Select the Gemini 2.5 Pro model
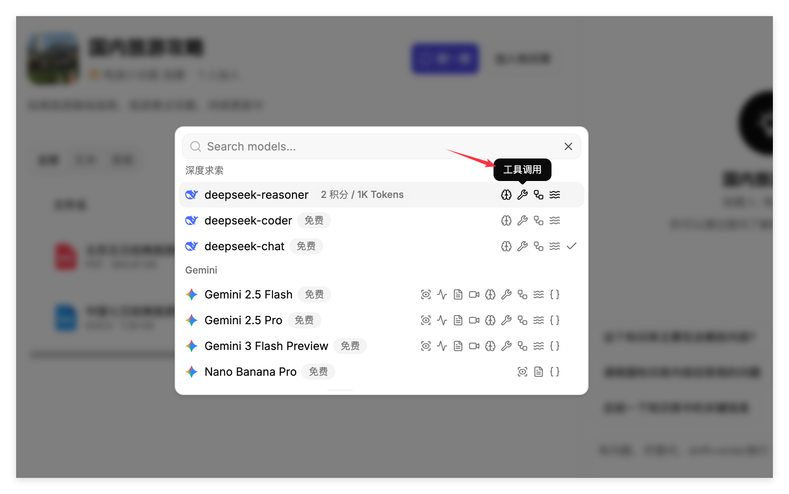The height and width of the screenshot is (494, 789). coord(381,320)
